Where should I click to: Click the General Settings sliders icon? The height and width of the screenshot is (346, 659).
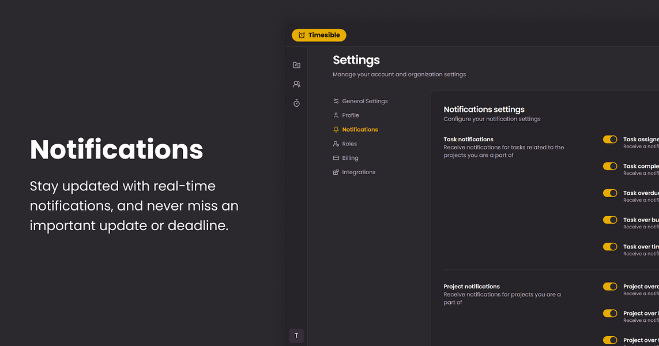coord(336,101)
